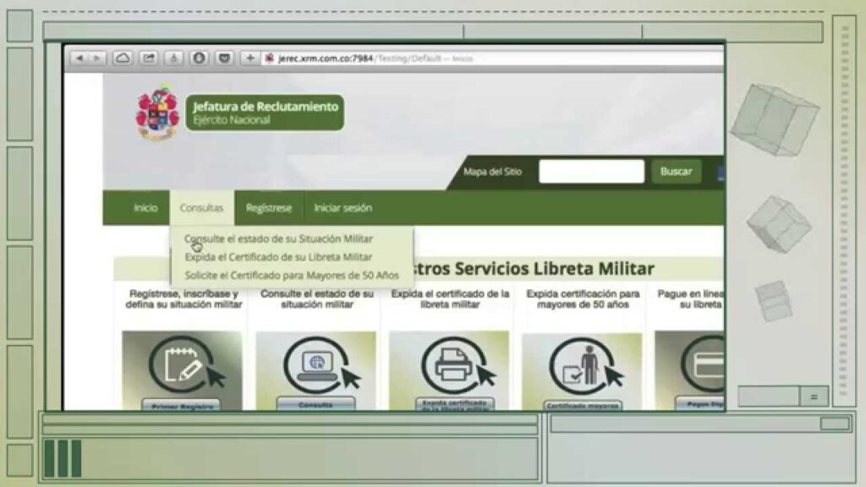866x487 pixels.
Task: Click the browser forward arrow
Action: pos(96,58)
